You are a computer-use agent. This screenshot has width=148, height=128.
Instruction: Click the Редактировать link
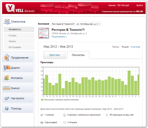59,37
